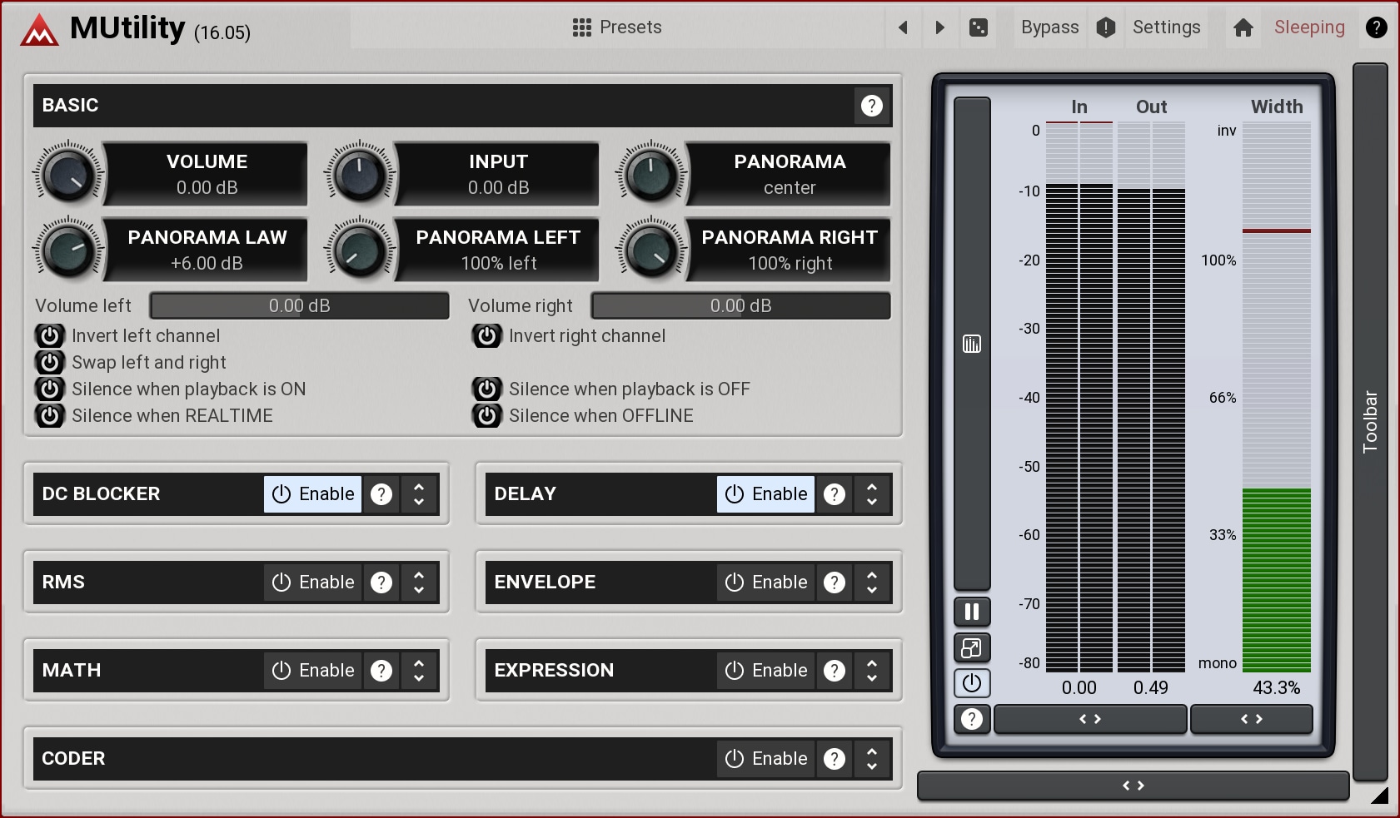Open help for ENVELOPE
Viewport: 1400px width, 818px height.
(835, 583)
